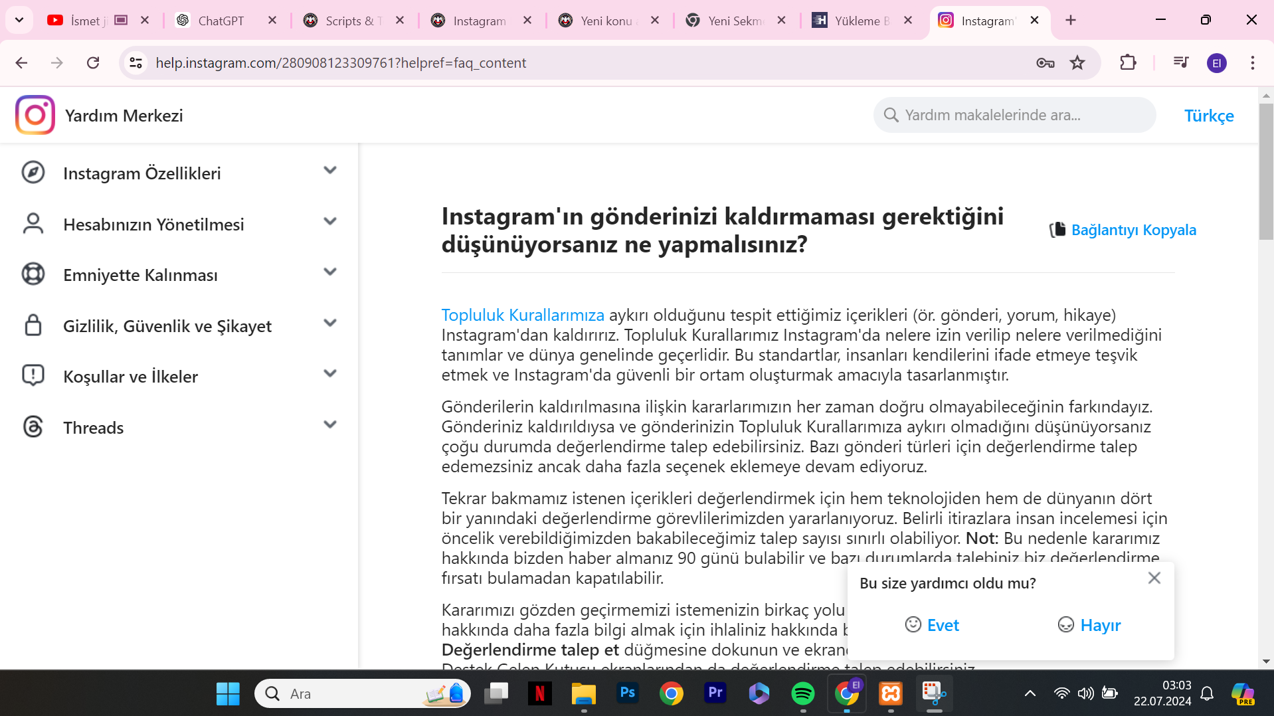Open the notifications bell in the taskbar
The height and width of the screenshot is (716, 1274).
[x=1208, y=694]
